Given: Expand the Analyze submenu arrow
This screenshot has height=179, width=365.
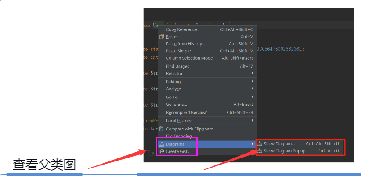Looking at the screenshot, I should [x=252, y=89].
